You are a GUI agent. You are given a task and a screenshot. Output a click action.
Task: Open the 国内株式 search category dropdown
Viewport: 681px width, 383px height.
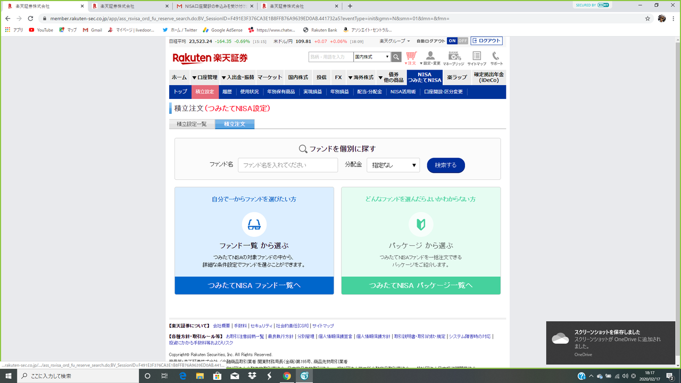(x=372, y=57)
